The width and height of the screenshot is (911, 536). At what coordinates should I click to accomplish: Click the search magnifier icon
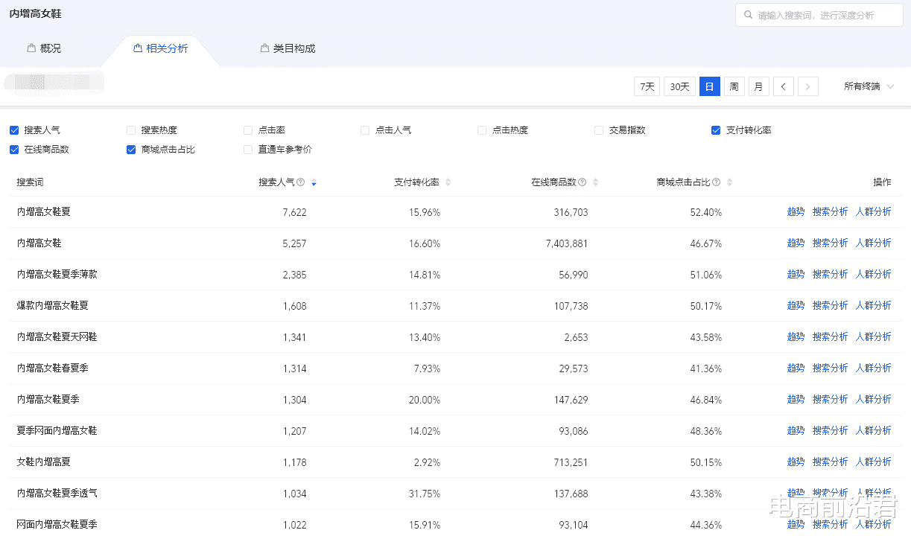click(748, 15)
